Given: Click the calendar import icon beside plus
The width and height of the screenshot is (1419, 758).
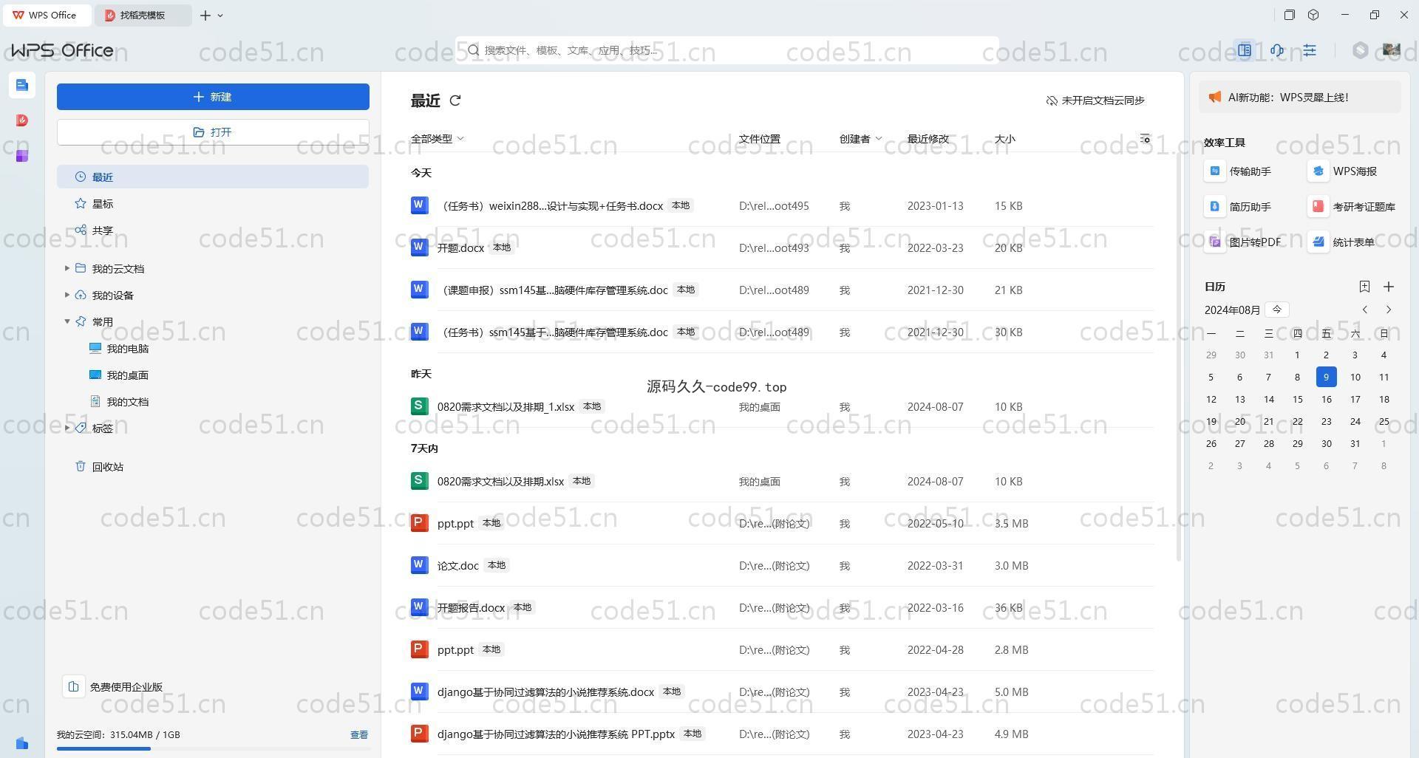Looking at the screenshot, I should tap(1364, 287).
